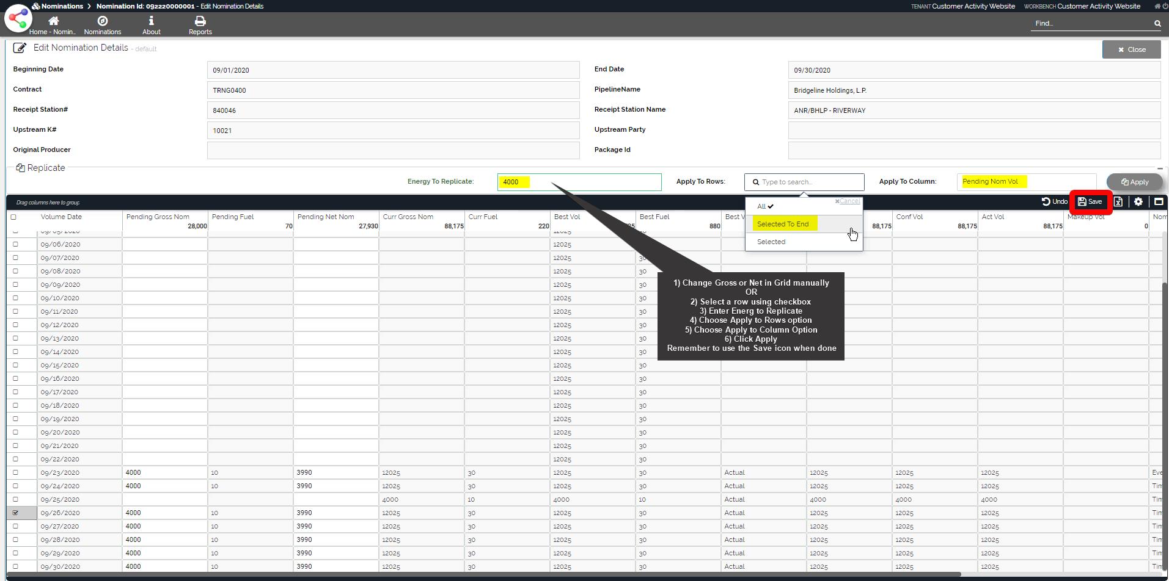Uncheck the 09/26/2020 row checkbox
This screenshot has height=581, width=1169.
(15, 513)
